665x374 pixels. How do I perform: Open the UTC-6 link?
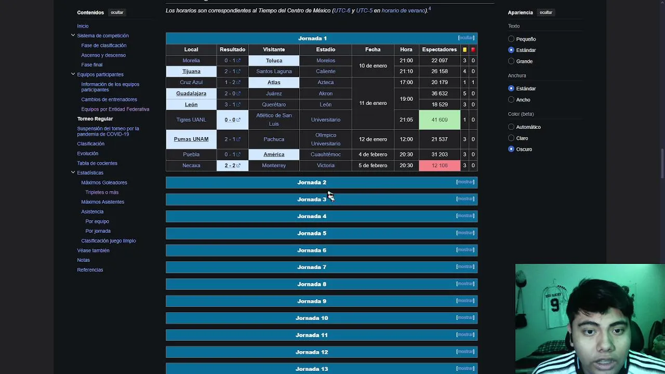[x=342, y=10]
